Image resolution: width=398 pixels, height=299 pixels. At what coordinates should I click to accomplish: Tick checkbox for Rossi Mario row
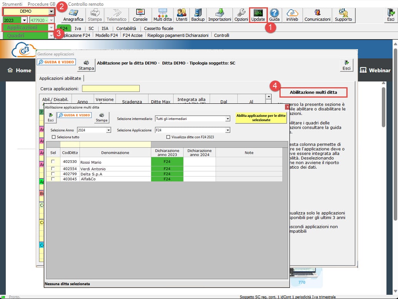(x=53, y=162)
